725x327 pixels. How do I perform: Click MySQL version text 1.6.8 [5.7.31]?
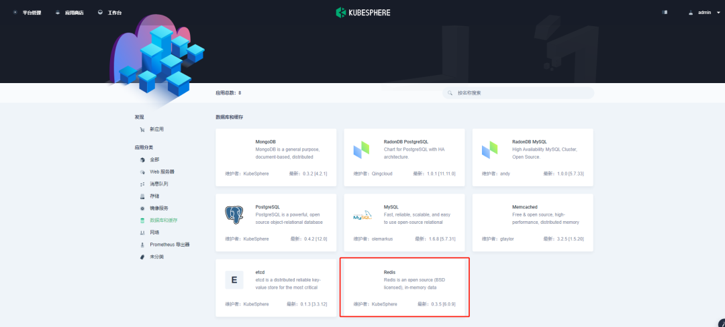click(x=442, y=239)
